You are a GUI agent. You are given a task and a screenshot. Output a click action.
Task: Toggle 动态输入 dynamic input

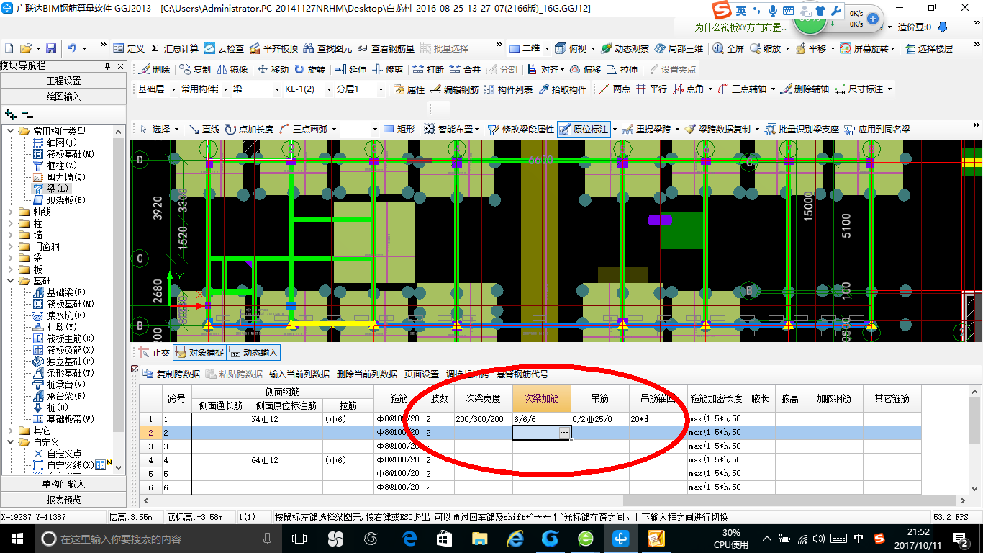click(x=253, y=353)
